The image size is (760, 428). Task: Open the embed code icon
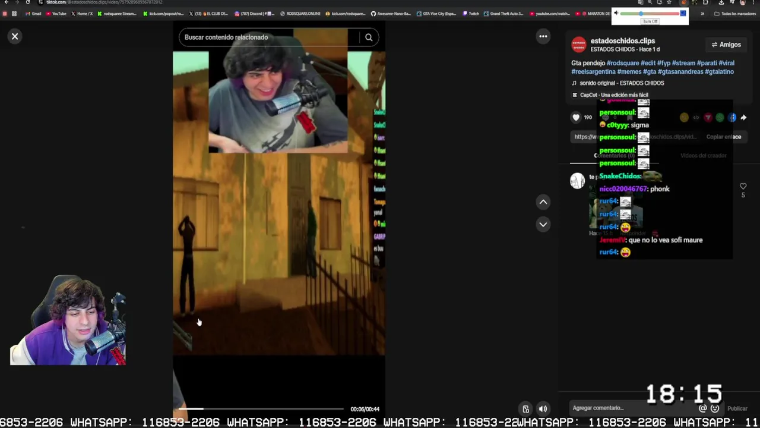(696, 118)
